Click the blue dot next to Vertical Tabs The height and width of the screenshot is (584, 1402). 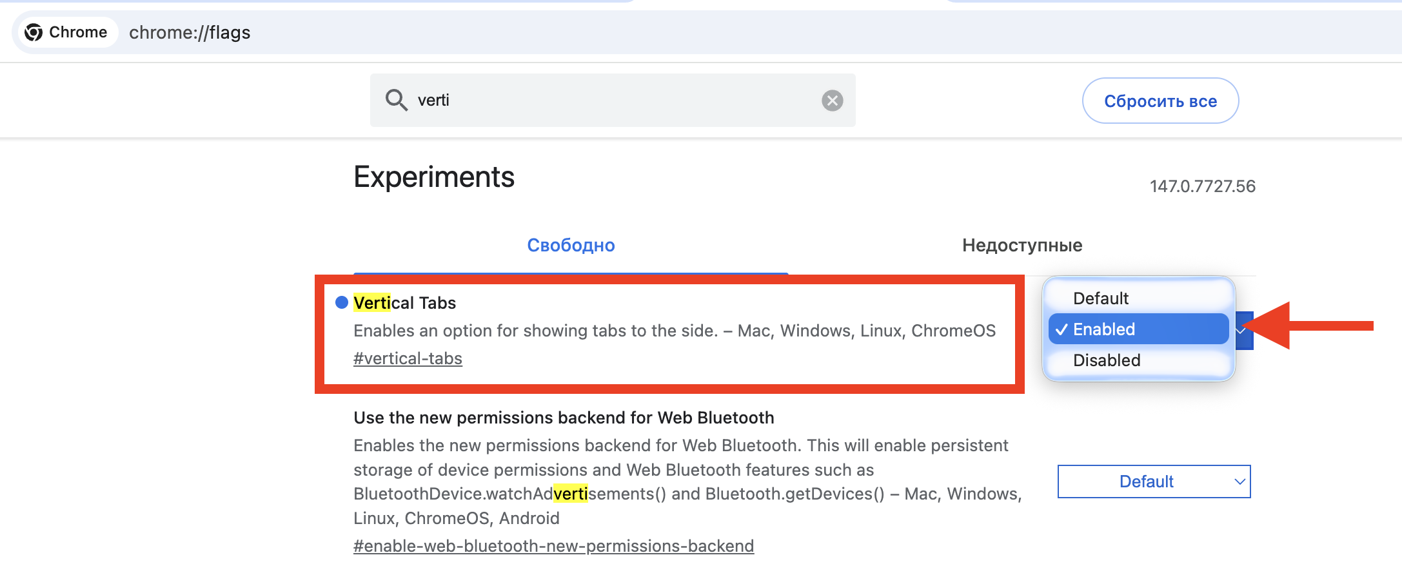[341, 302]
